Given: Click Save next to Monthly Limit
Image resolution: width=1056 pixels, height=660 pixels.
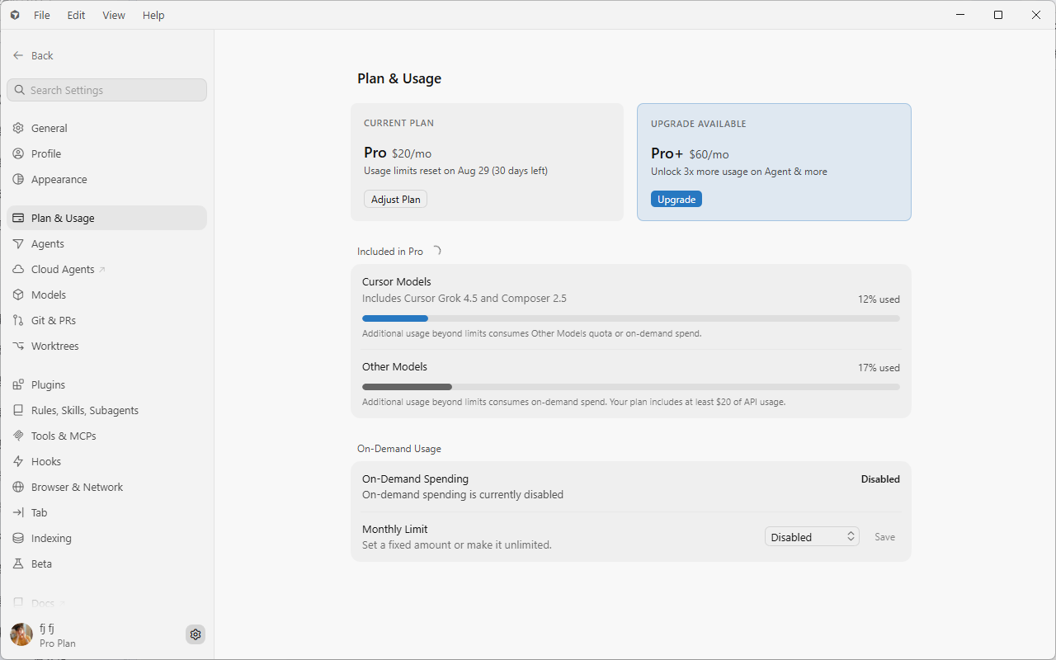Looking at the screenshot, I should pos(885,537).
